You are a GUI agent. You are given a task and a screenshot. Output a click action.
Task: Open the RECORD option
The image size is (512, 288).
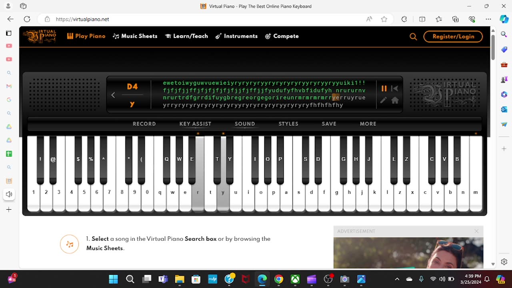click(x=144, y=124)
